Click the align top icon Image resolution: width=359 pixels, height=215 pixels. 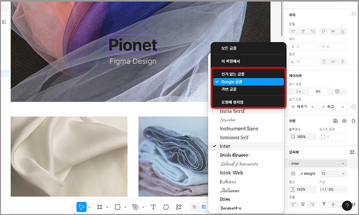(x=324, y=31)
